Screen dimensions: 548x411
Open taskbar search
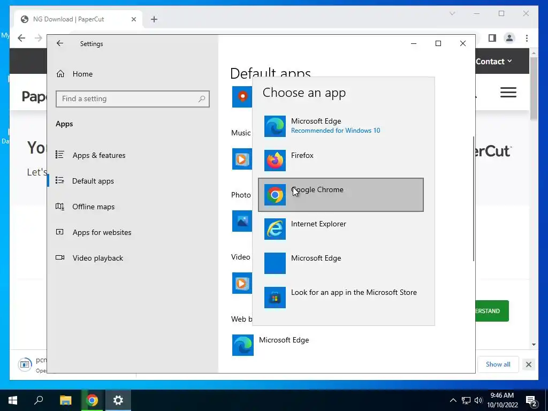point(39,400)
